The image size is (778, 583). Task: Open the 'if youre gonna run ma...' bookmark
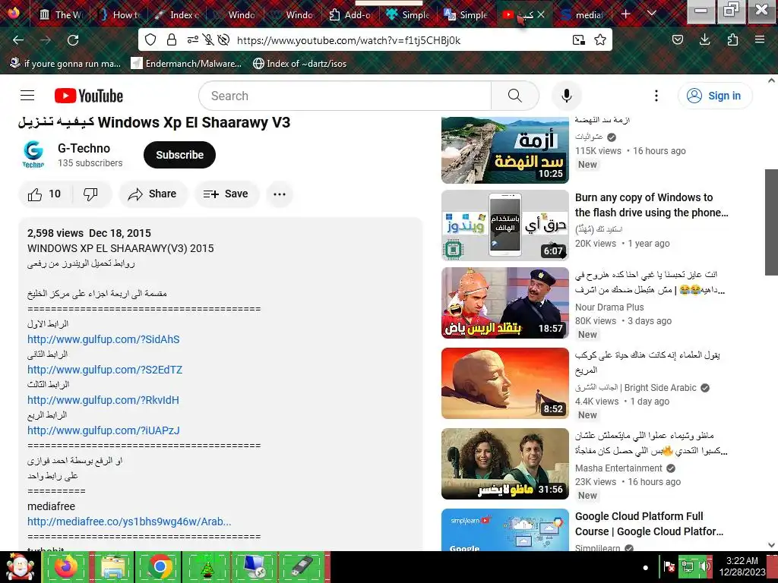[65, 64]
